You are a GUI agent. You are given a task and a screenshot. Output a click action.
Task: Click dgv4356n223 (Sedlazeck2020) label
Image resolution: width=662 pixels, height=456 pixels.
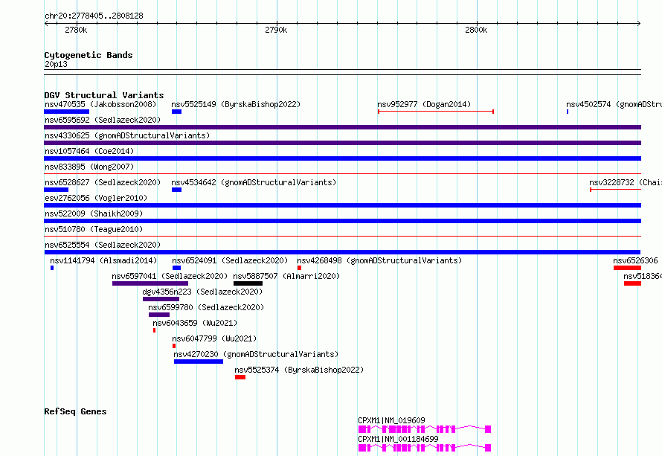coord(202,292)
